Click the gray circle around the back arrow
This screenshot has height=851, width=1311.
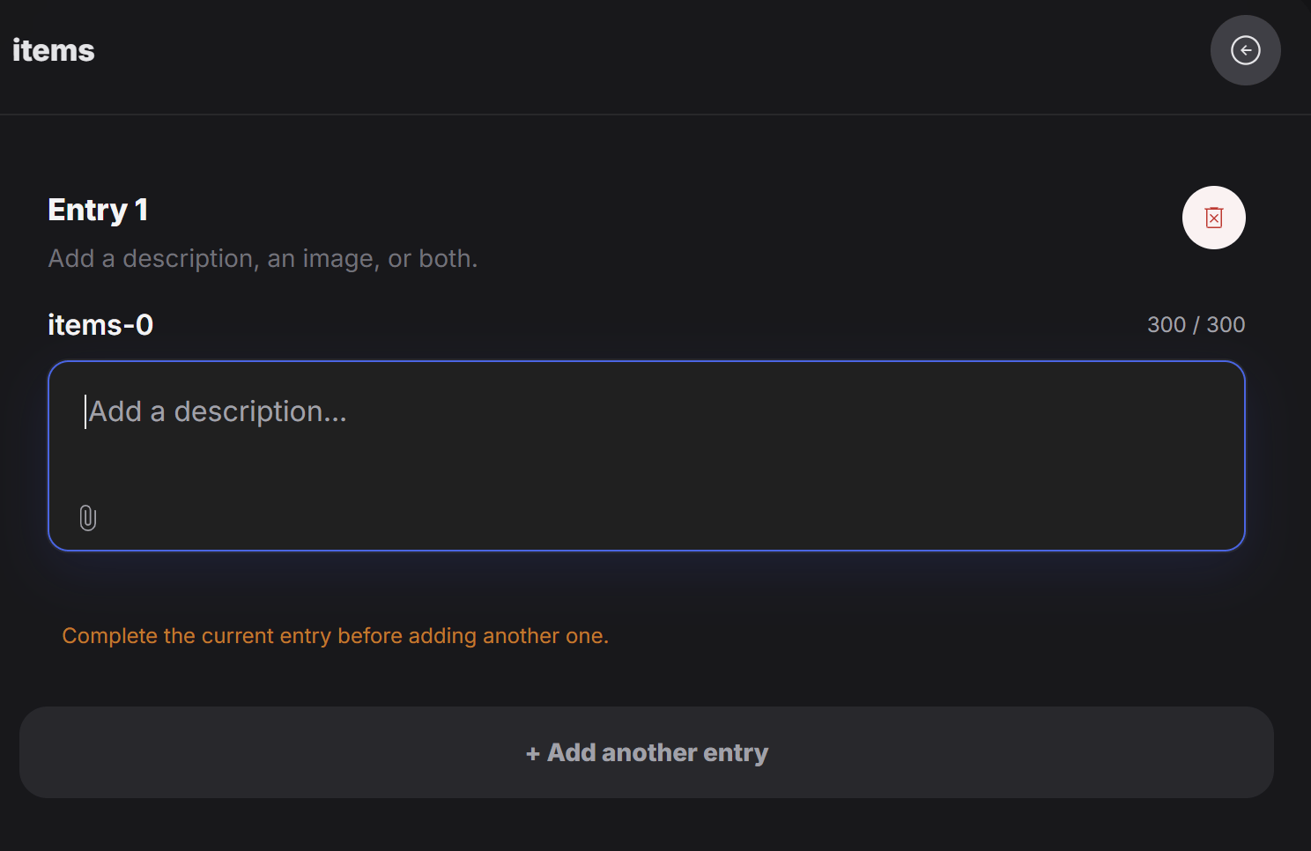(x=1245, y=50)
